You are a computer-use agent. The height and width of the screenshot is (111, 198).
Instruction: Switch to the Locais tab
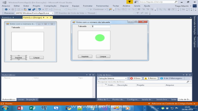click(x=21, y=100)
